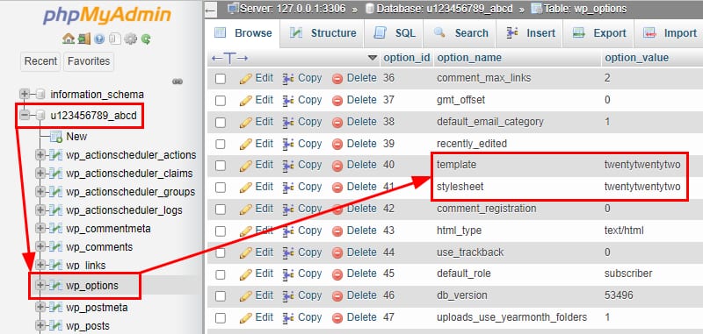Click Copy icon for db_version row
This screenshot has width=703, height=334.
pyautogui.click(x=288, y=296)
